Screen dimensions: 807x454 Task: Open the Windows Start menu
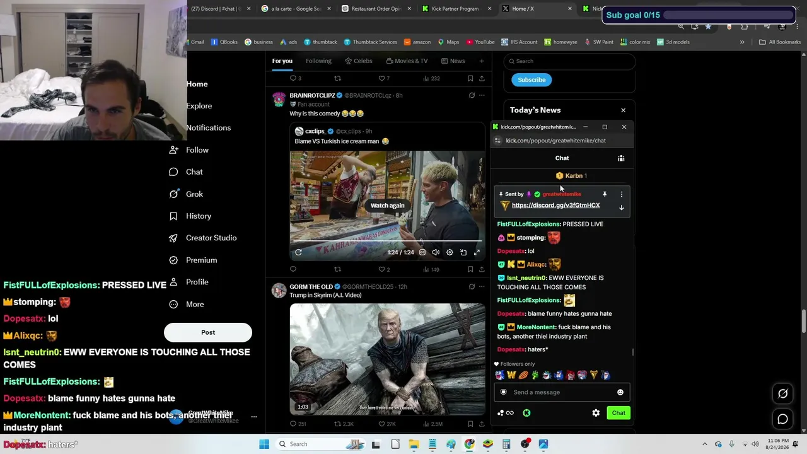pos(264,444)
